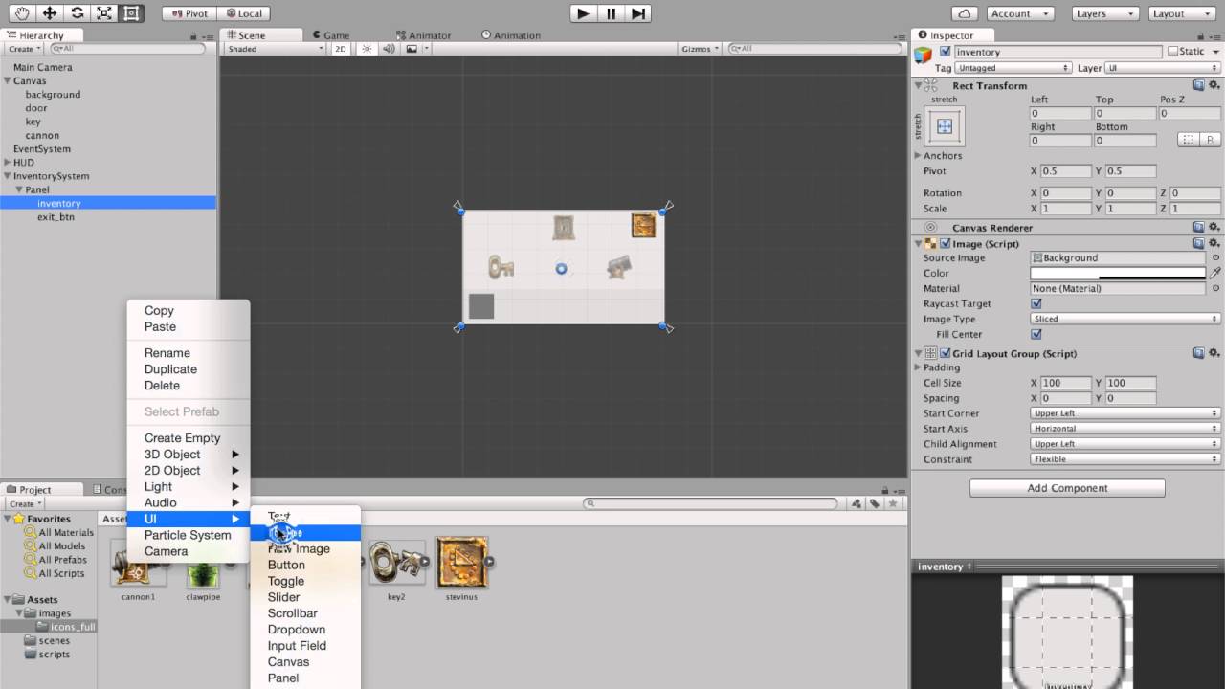Select the Hand tool in toolbar

point(22,13)
